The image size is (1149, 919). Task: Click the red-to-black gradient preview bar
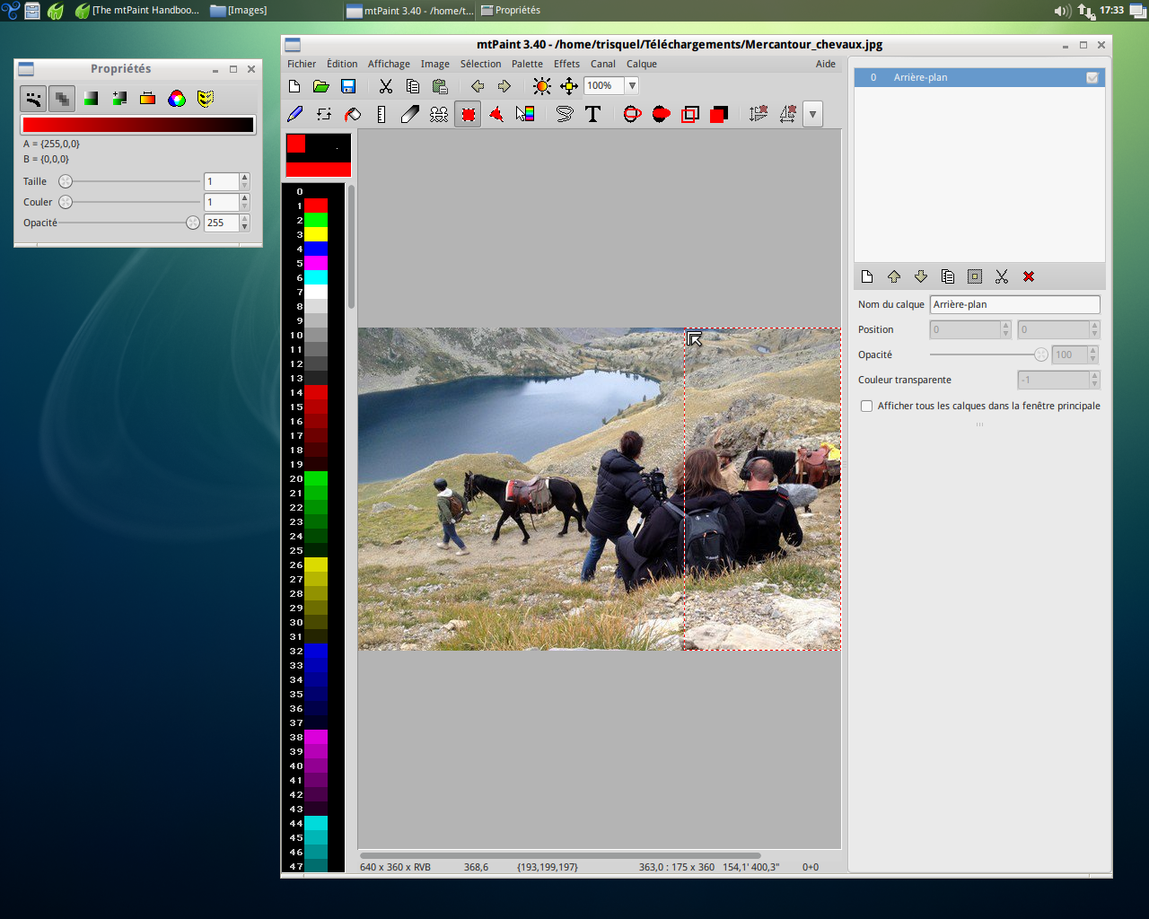pyautogui.click(x=138, y=125)
